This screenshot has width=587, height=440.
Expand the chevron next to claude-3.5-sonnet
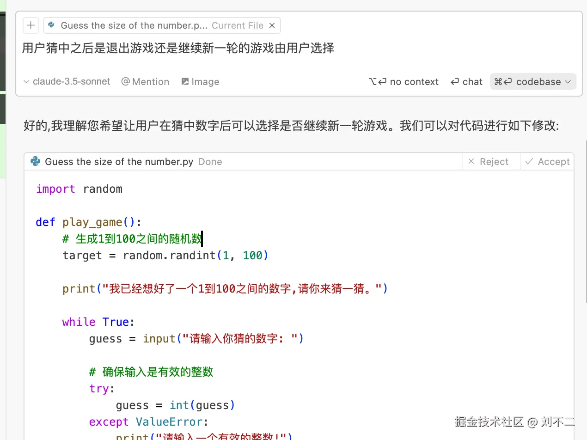coord(26,81)
